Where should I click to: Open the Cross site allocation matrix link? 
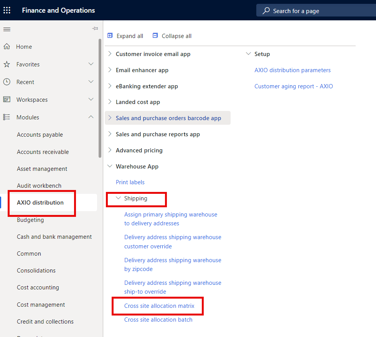click(159, 306)
